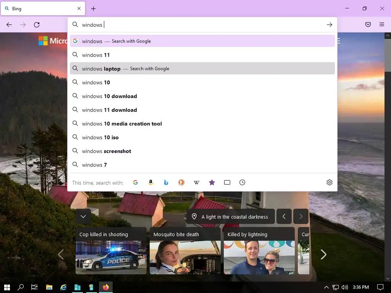Click page scrollbar up arrow
This screenshot has width=391, height=293.
tap(388, 35)
